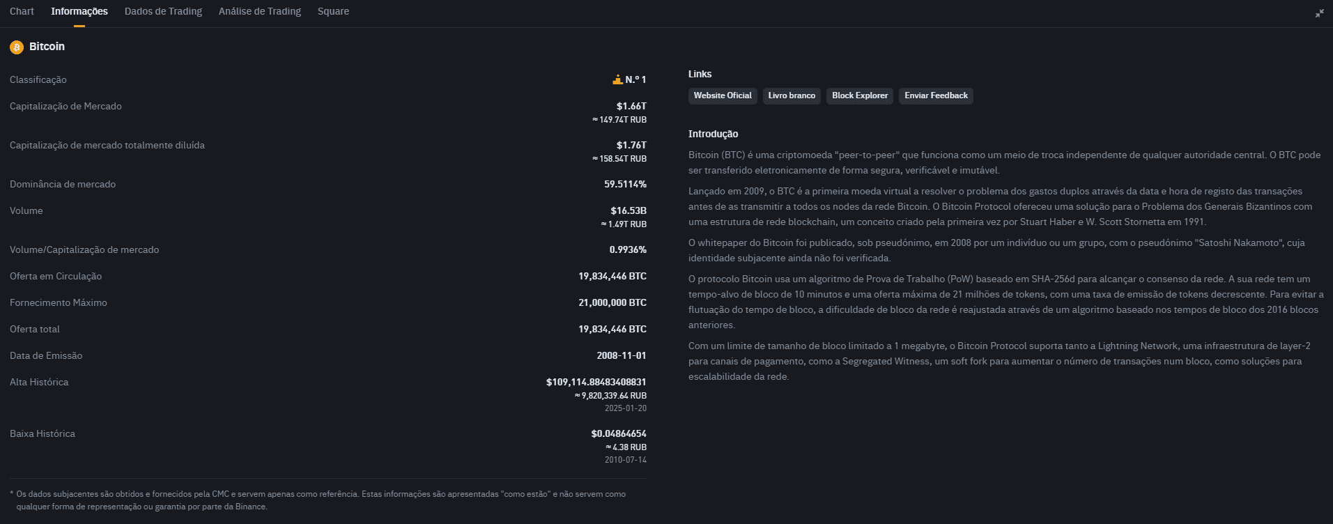This screenshot has height=524, width=1333.
Task: Select the 4.38 RUB value
Action: [626, 447]
